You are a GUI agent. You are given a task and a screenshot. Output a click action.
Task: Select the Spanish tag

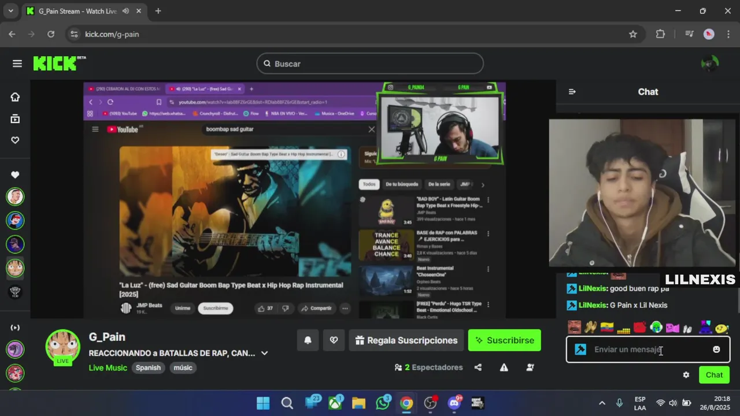point(148,368)
